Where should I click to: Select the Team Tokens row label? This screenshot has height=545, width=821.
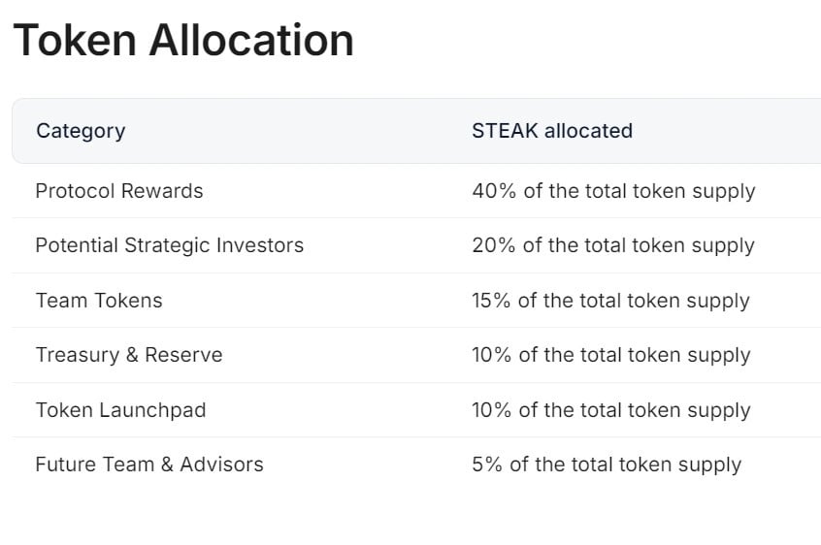[x=99, y=301]
